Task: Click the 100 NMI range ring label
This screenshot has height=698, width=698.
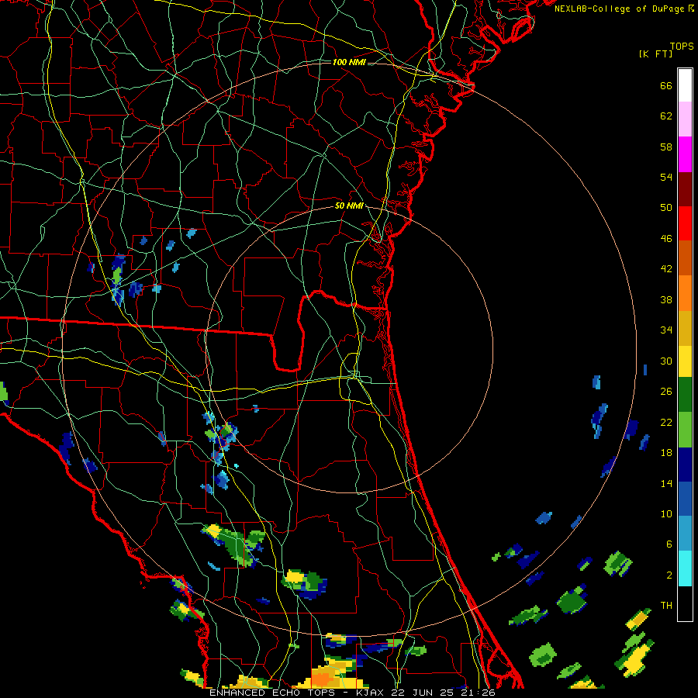Action: [x=349, y=62]
